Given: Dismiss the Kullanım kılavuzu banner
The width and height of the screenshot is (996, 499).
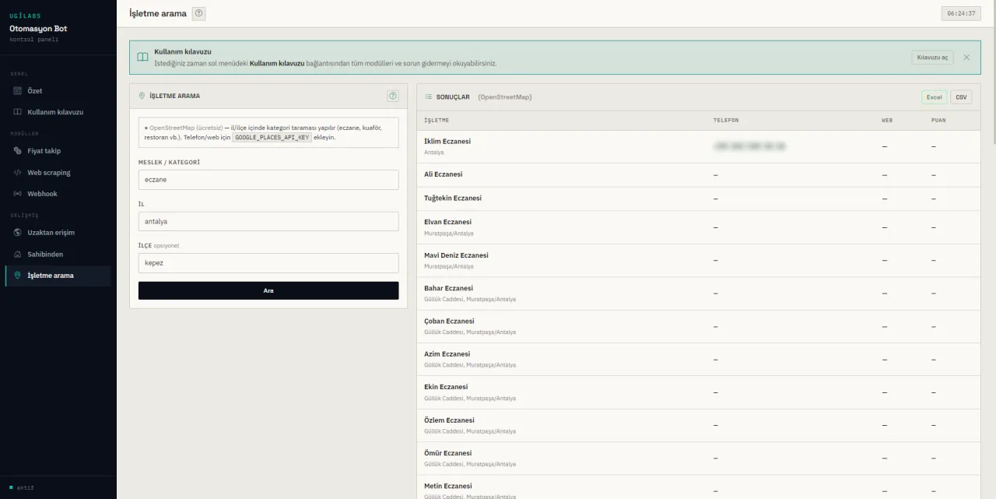Looking at the screenshot, I should coord(966,58).
